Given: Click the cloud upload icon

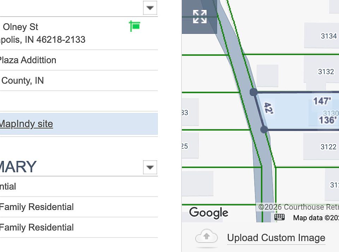Looking at the screenshot, I should tap(206, 237).
